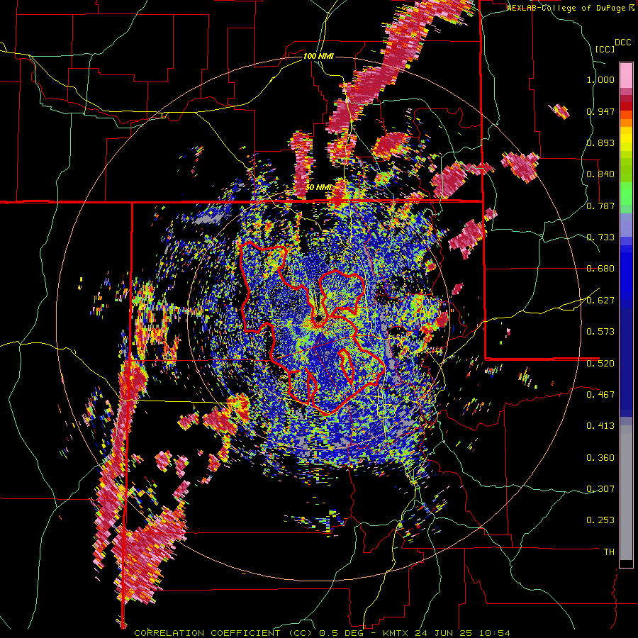Select the "0.307" color scale value

[x=600, y=489]
